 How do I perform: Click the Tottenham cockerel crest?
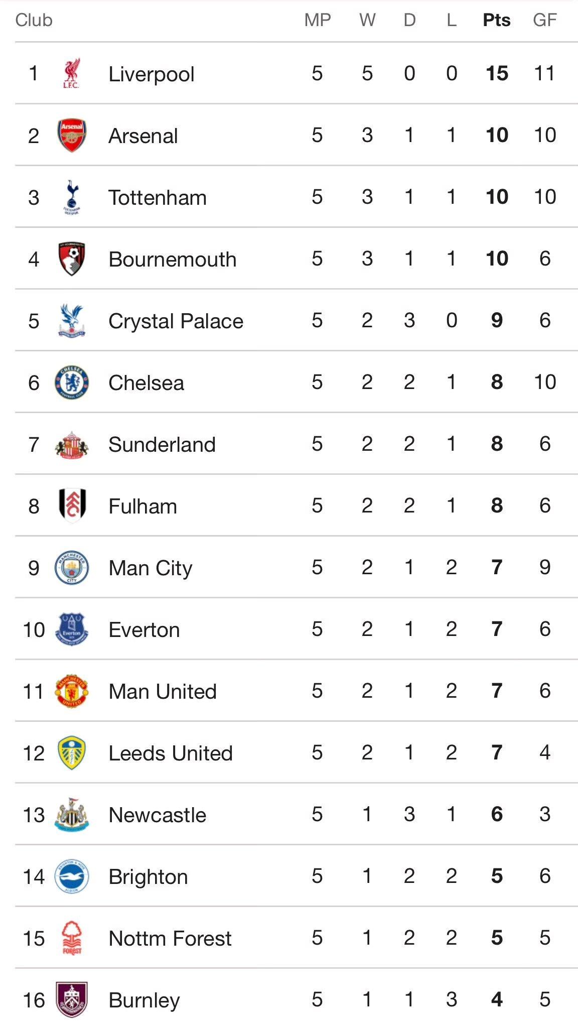(72, 197)
